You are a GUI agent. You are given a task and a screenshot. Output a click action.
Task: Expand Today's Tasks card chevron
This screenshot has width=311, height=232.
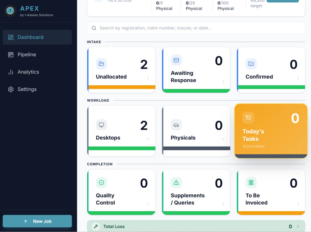(300, 147)
